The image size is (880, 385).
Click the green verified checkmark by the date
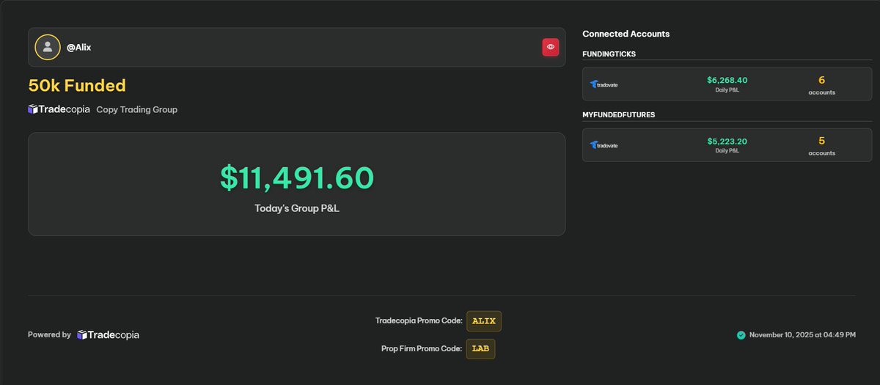(x=741, y=335)
